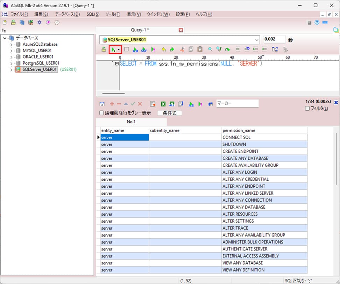Click the scissors cut icon in the editor toolbar
This screenshot has width=340, height=284.
(182, 50)
